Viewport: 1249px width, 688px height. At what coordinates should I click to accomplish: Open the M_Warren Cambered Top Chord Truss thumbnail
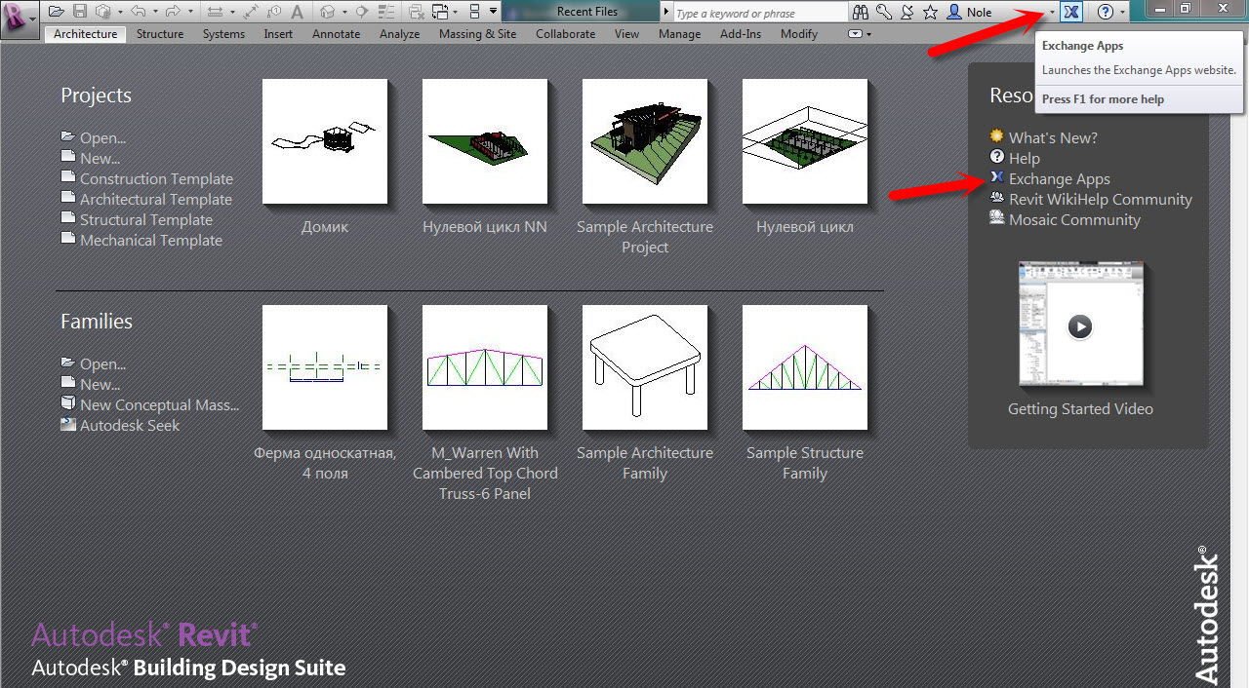[x=485, y=367]
